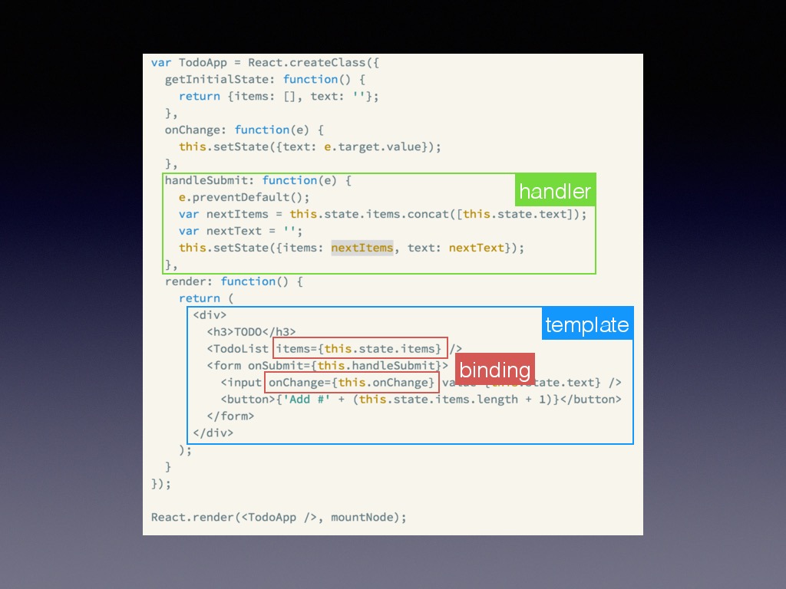The height and width of the screenshot is (589, 786).
Task: Click the "var nextItems = this.state.items.concat" line
Action: click(x=382, y=215)
